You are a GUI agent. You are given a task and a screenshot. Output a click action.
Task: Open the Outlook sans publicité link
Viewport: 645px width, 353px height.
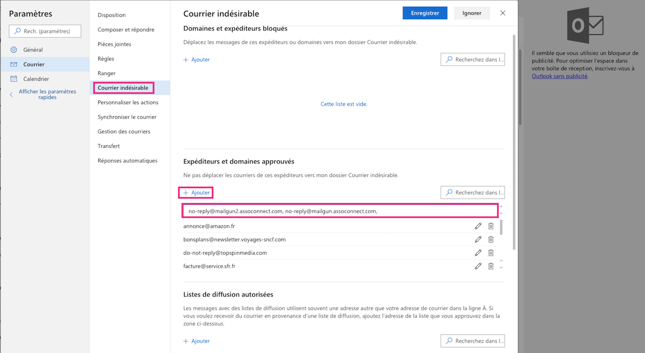[560, 76]
